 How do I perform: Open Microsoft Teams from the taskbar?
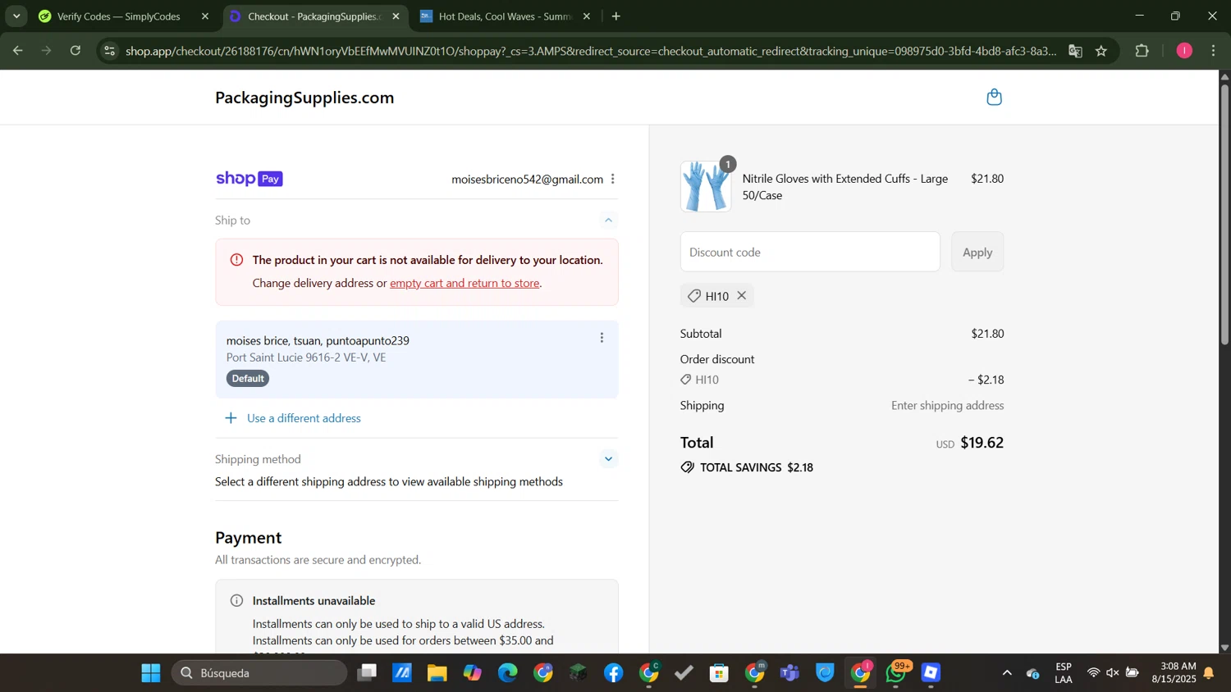coord(790,673)
